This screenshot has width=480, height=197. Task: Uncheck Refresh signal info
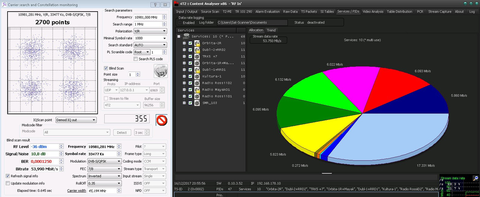(x=8, y=176)
